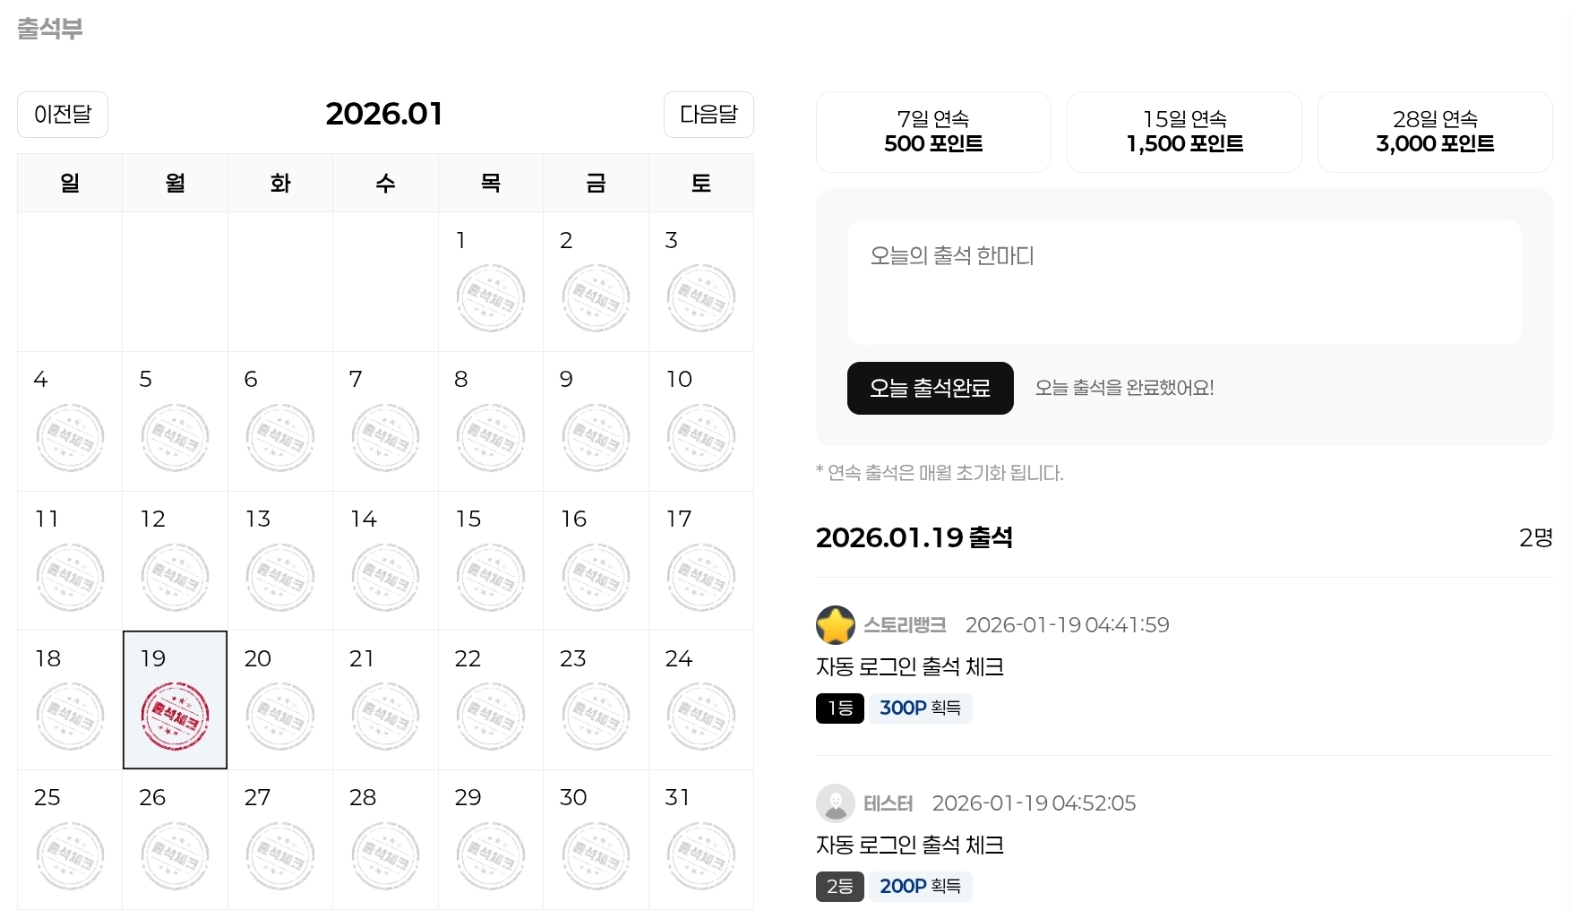Click the red attendance stamp on day 19

click(x=175, y=716)
